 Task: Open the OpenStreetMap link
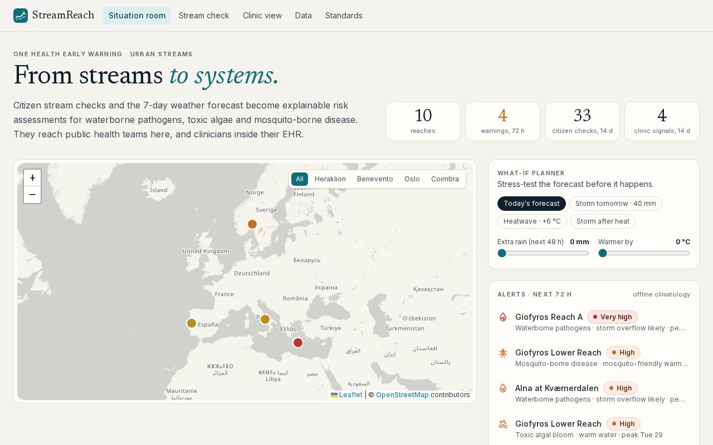(402, 395)
